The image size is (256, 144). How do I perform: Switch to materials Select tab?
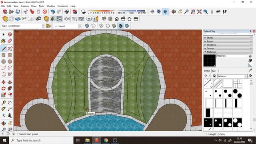tap(207, 71)
